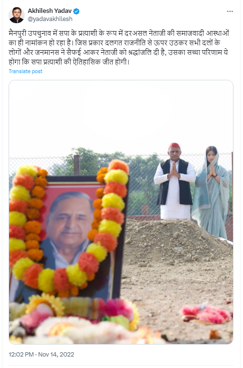This screenshot has width=243, height=368.
Task: Click the woman in blue sari in photo
Action: pos(211,191)
